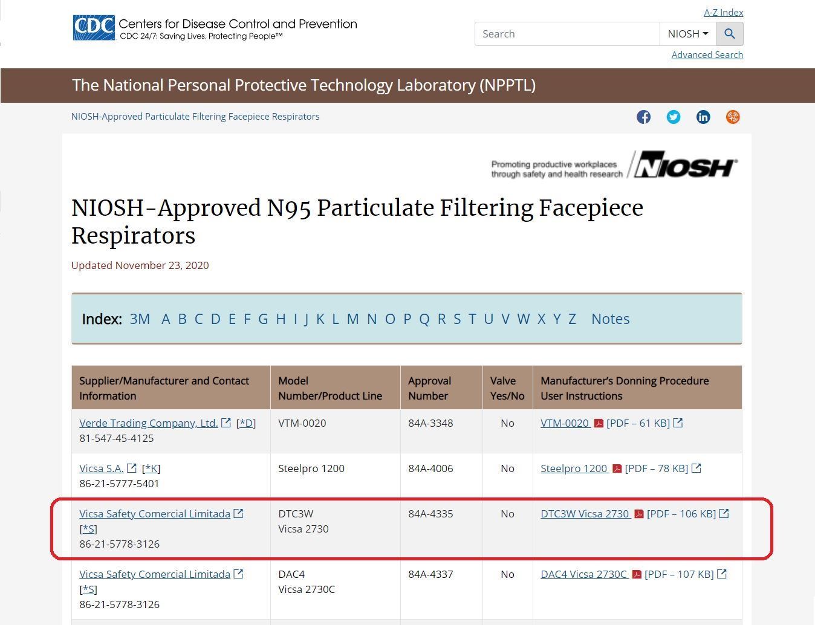This screenshot has height=625, width=815.
Task: Open the Vicsa S.A. supplier link
Action: tap(102, 468)
